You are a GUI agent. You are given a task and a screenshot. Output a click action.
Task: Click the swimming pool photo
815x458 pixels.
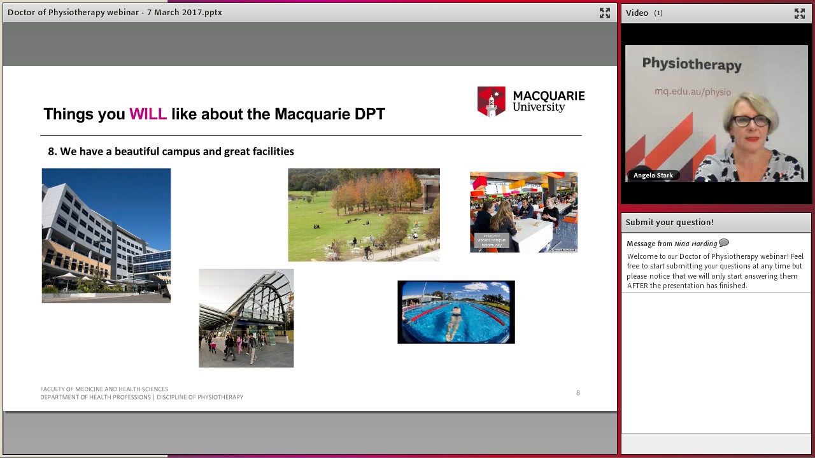point(456,312)
